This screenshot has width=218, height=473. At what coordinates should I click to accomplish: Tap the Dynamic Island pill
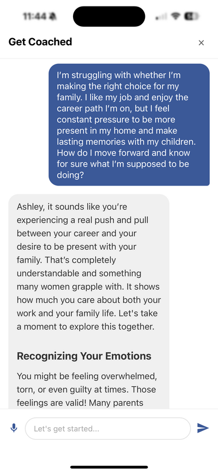click(109, 16)
